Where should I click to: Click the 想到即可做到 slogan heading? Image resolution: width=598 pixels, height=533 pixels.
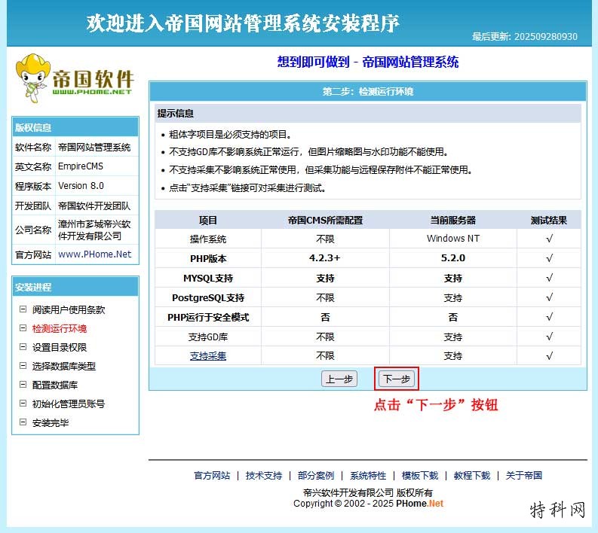[x=368, y=62]
